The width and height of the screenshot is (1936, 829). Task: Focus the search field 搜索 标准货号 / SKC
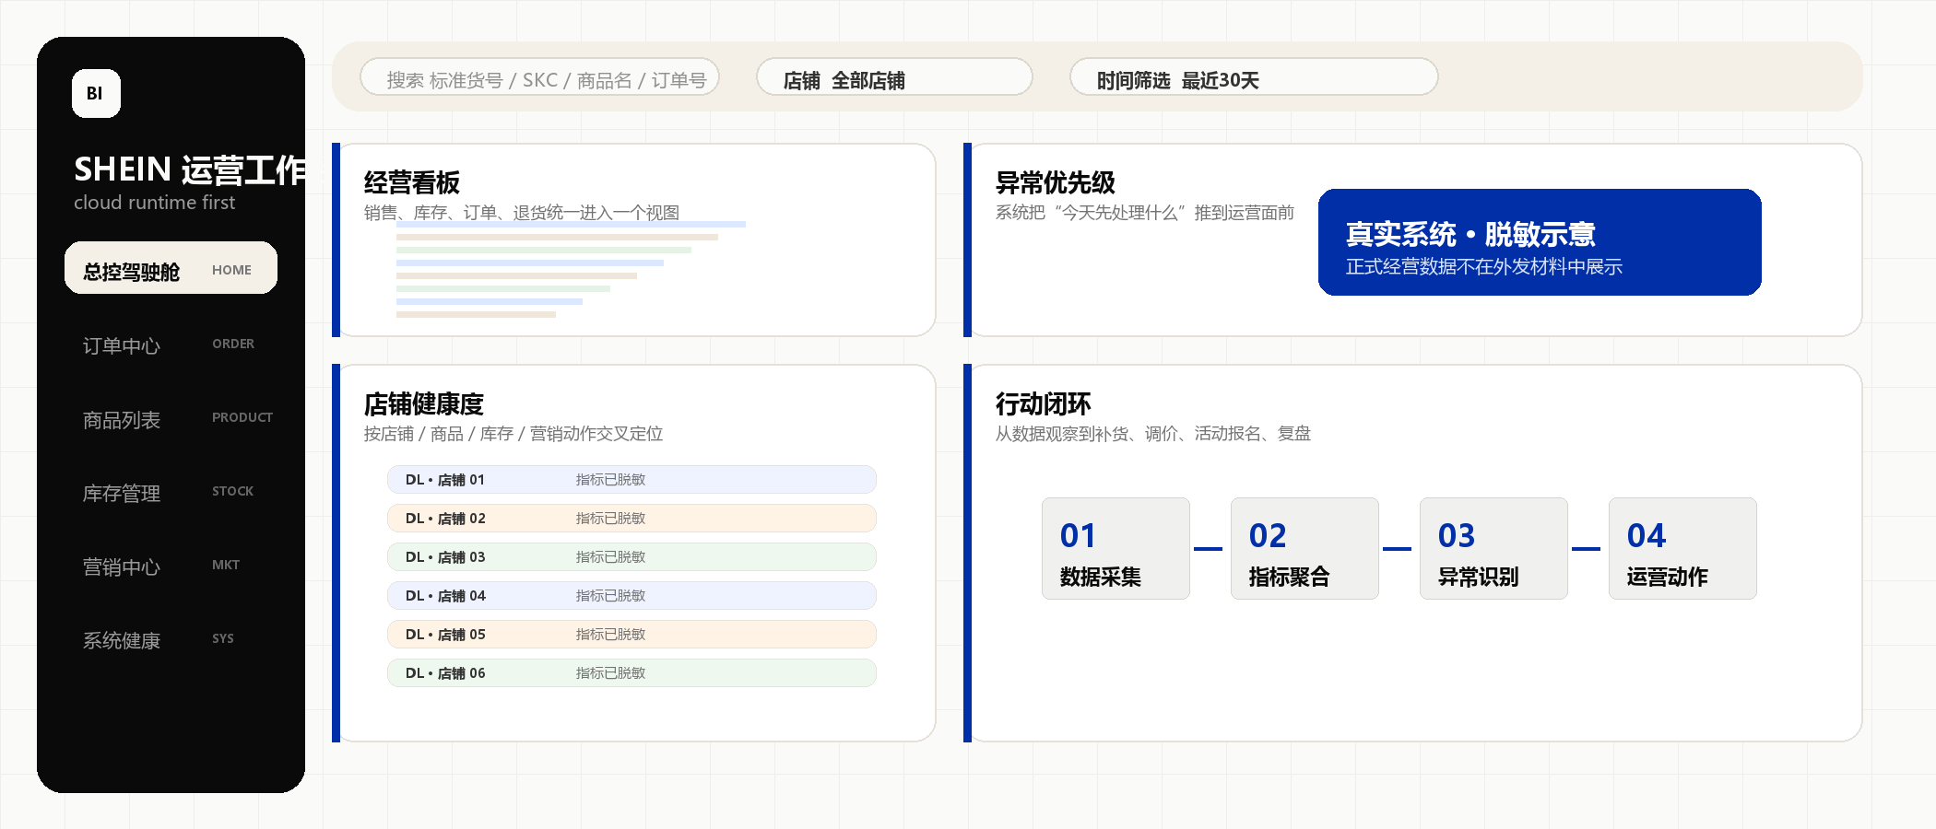coord(539,77)
